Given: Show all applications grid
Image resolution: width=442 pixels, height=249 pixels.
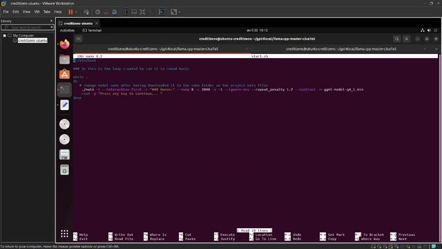Looking at the screenshot, I should [64, 234].
